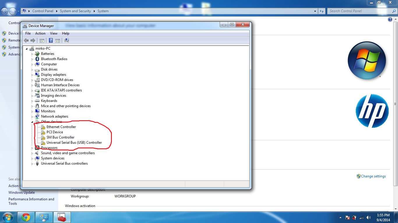The height and width of the screenshot is (223, 398).
Task: Click Show/Hide Console Tree toolbar icon
Action: (x=42, y=40)
